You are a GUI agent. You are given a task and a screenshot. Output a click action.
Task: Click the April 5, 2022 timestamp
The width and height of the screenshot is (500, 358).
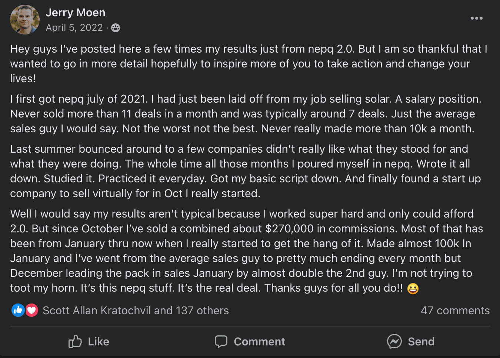[74, 28]
